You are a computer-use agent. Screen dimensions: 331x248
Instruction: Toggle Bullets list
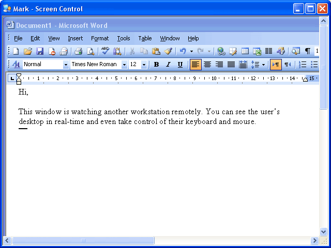click(314, 64)
